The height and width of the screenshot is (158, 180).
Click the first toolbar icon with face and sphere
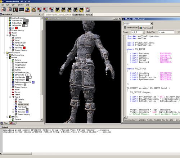coord(3,10)
